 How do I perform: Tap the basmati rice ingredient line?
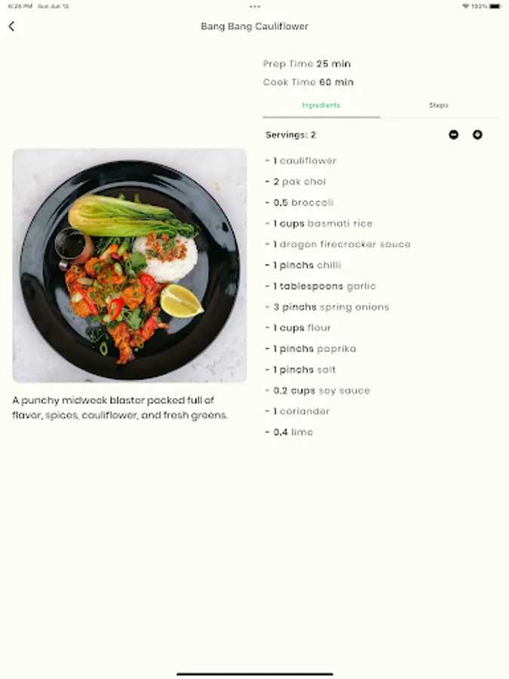click(318, 223)
